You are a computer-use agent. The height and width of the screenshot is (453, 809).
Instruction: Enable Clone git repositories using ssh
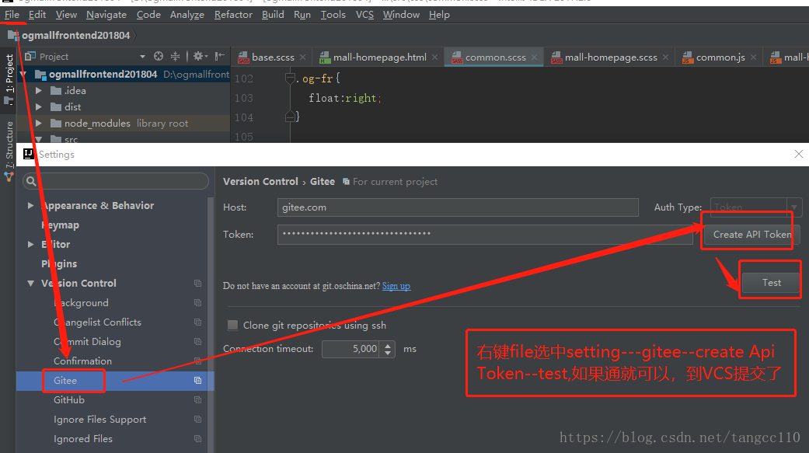232,325
